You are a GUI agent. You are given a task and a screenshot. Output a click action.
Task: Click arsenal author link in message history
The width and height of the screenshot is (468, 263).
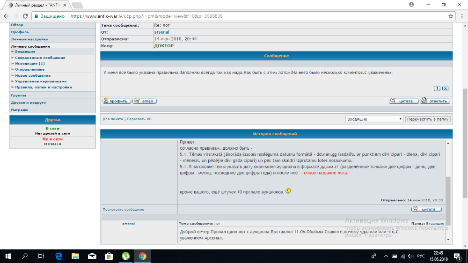tap(128, 224)
